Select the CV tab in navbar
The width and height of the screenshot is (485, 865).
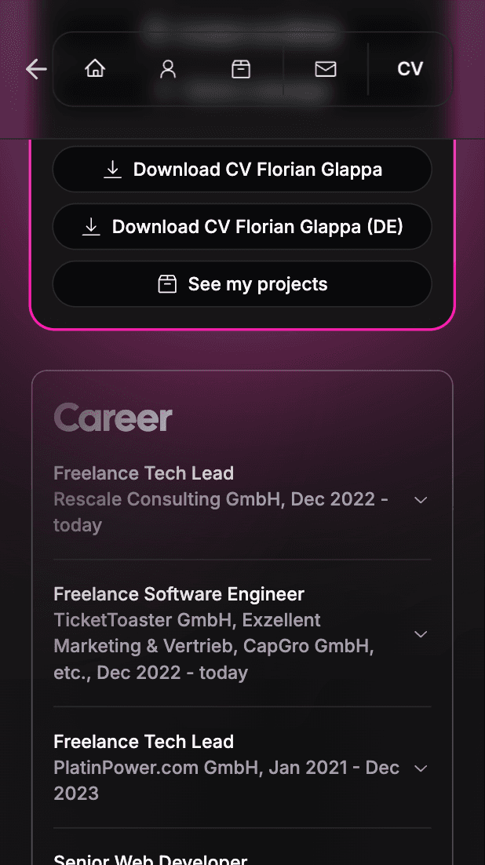(x=410, y=69)
